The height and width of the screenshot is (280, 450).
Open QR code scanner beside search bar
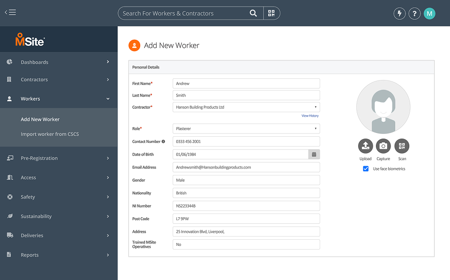pyautogui.click(x=271, y=13)
